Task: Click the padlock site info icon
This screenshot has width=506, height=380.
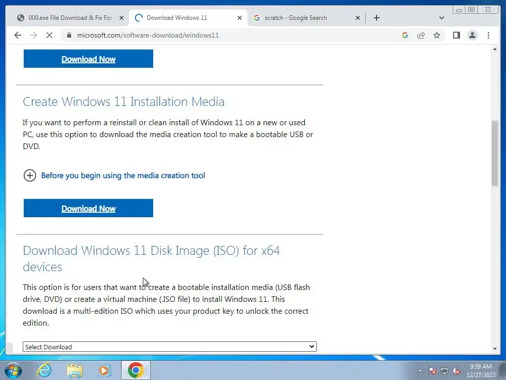Action: [x=69, y=35]
